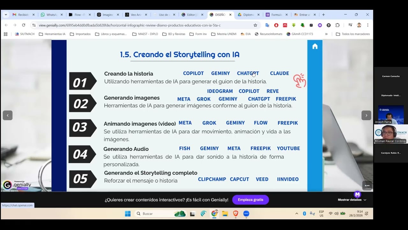Click the Empieza gratis button
This screenshot has height=230, width=408.
[251, 200]
